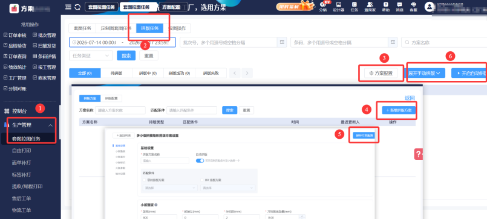Click the batch-number list icon beside 批次号 field
This screenshot has height=219, width=487.
pyautogui.click(x=282, y=42)
